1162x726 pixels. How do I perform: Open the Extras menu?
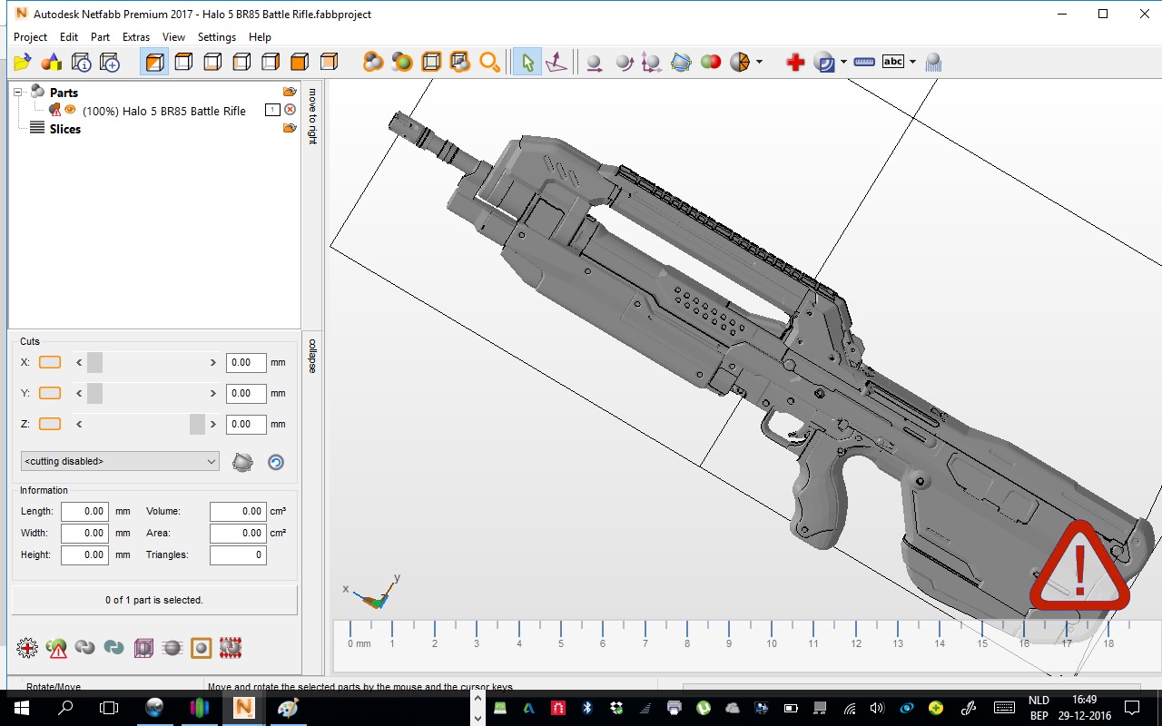(136, 37)
